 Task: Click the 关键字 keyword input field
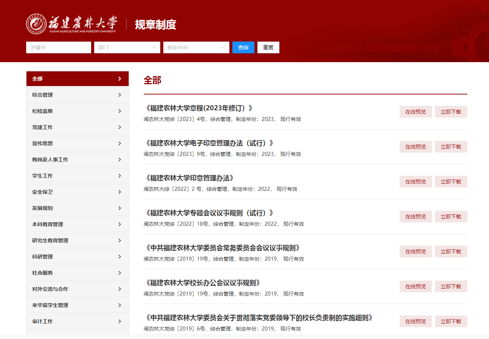click(x=58, y=47)
